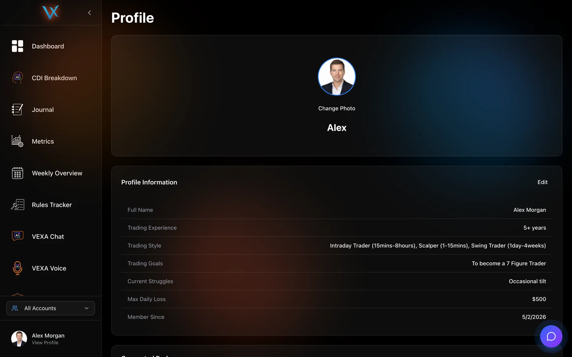Click the 5/2/2026 date value
Screen dimensions: 572x357
point(534,317)
